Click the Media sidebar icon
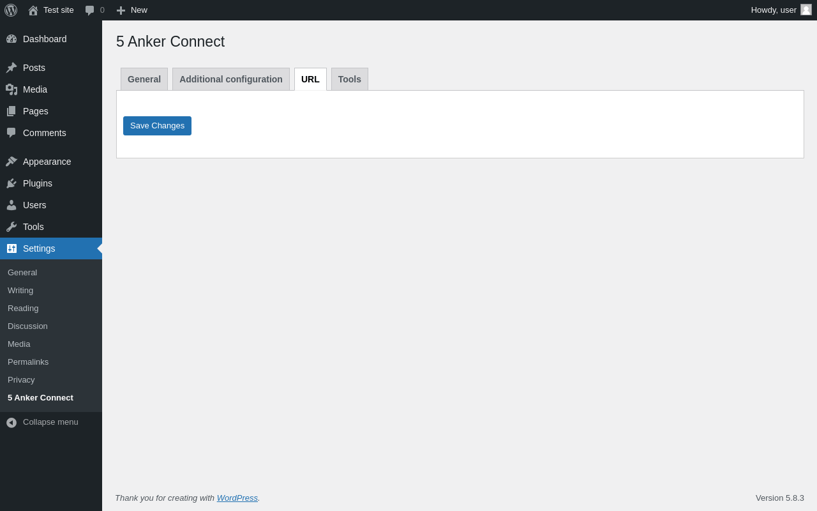 coord(11,89)
